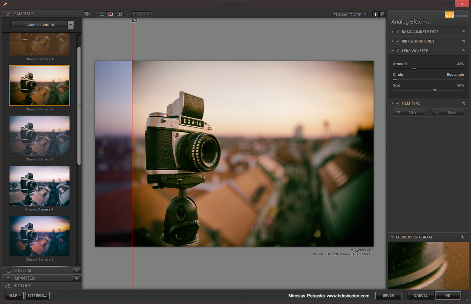Open the Help dropdown menu
The height and width of the screenshot is (304, 471).
point(15,296)
